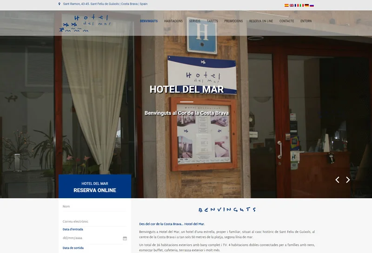The width and height of the screenshot is (372, 253).
Task: Click the location pin icon beside address
Action: tap(60, 4)
